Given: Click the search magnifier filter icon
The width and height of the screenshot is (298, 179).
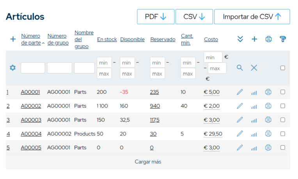Looking at the screenshot, I should pos(240,68).
